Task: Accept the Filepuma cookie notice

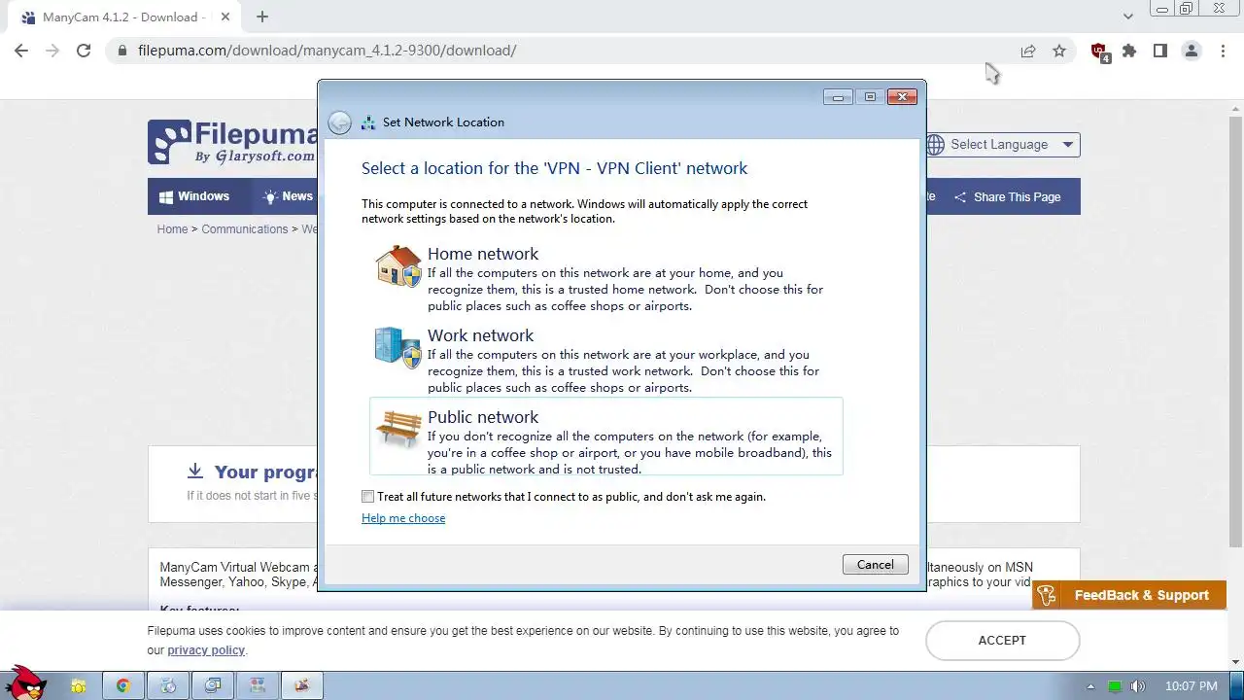Action: click(x=1002, y=641)
